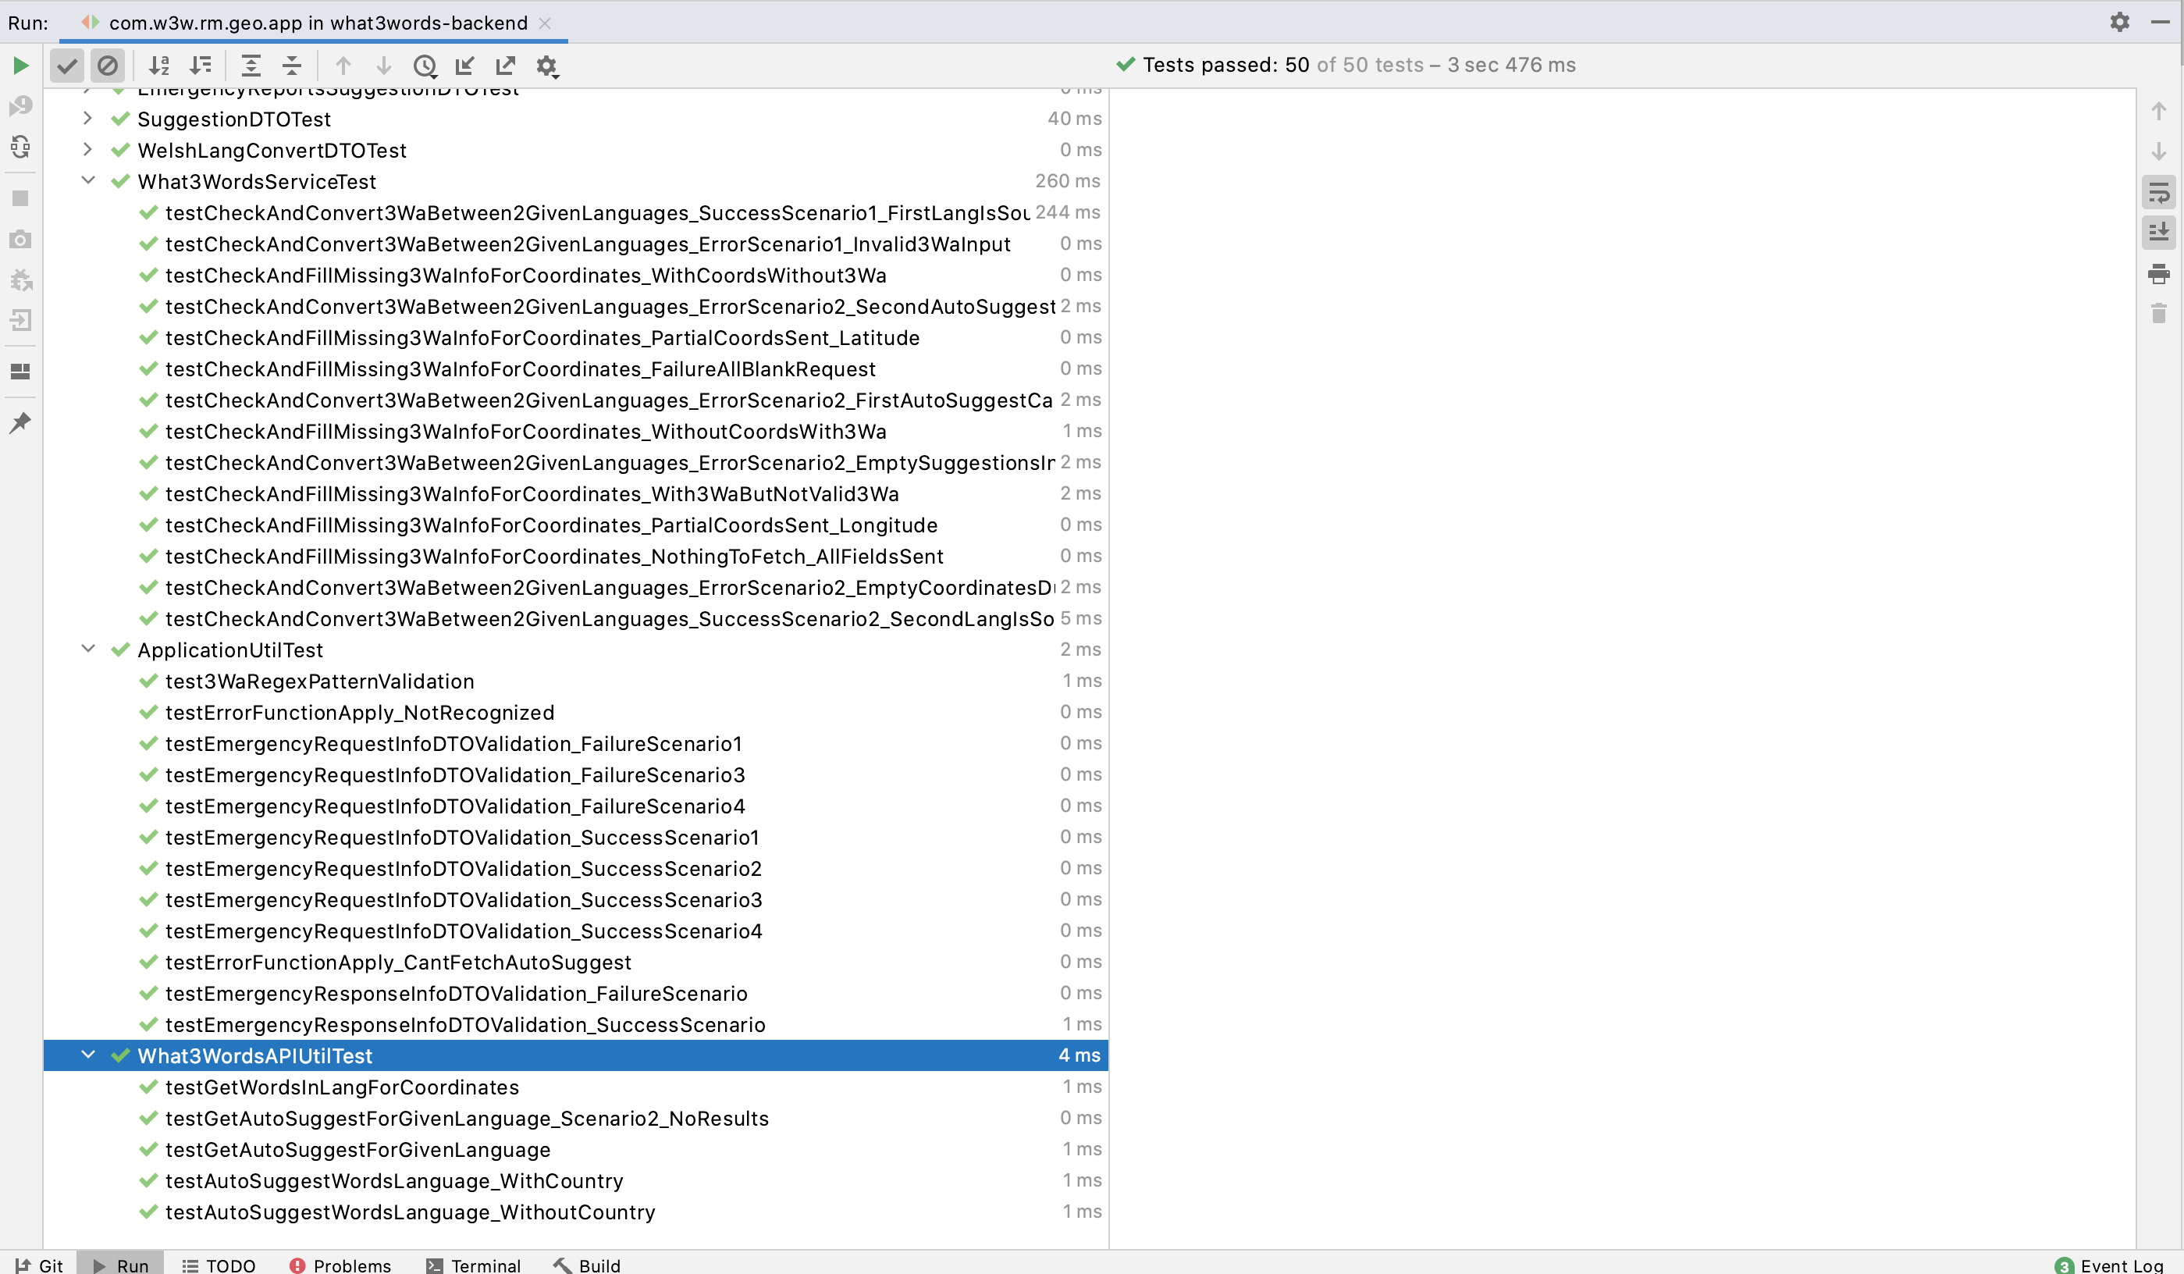Collapse the ApplicationUtilTest node
This screenshot has width=2184, height=1274.
click(87, 648)
